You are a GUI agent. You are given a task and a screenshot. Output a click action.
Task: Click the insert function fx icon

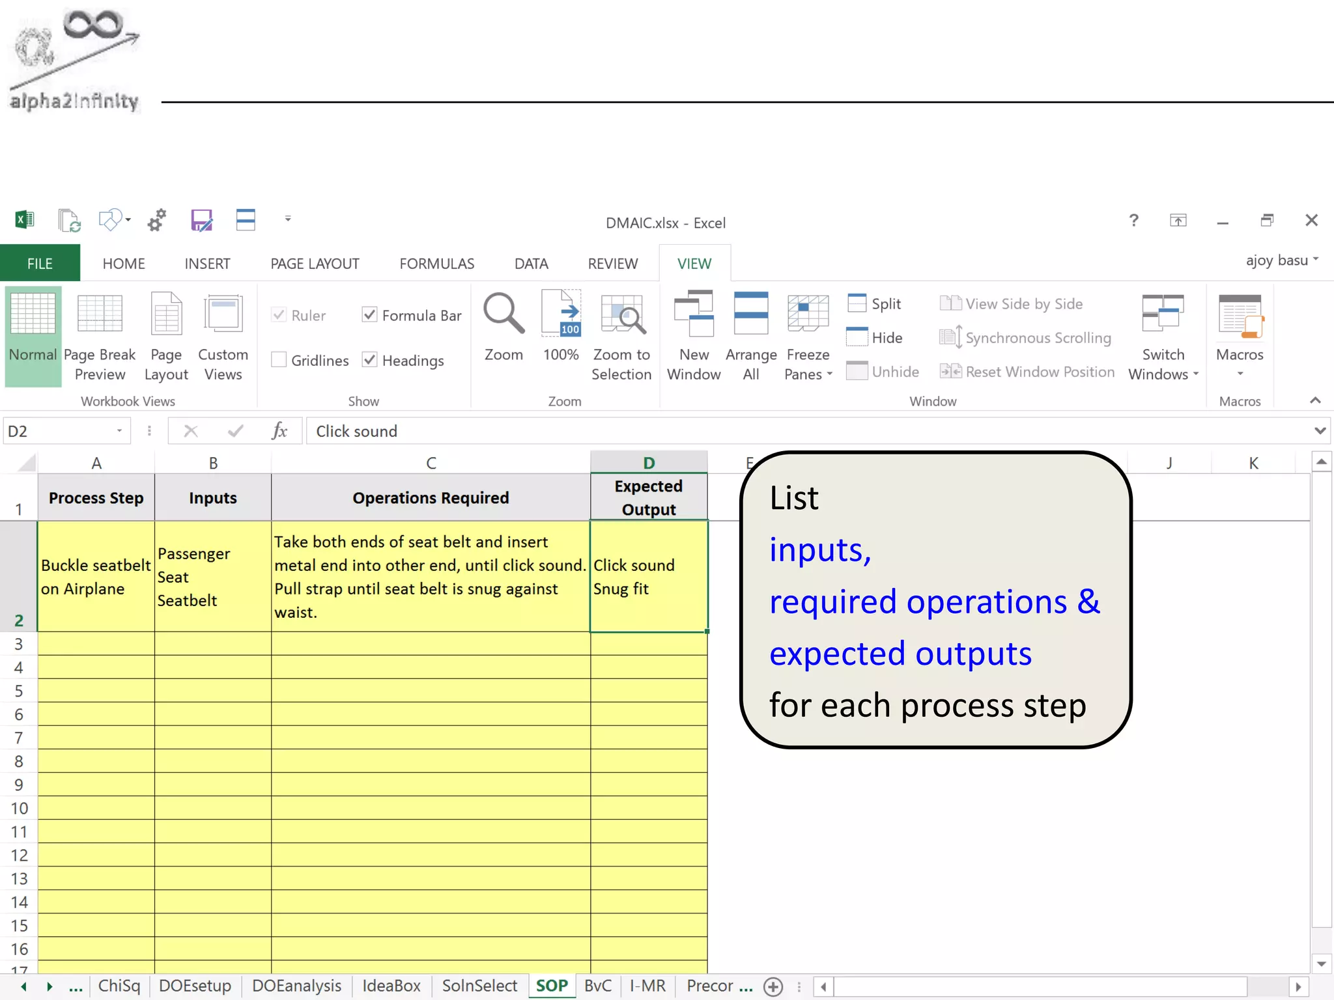(279, 431)
